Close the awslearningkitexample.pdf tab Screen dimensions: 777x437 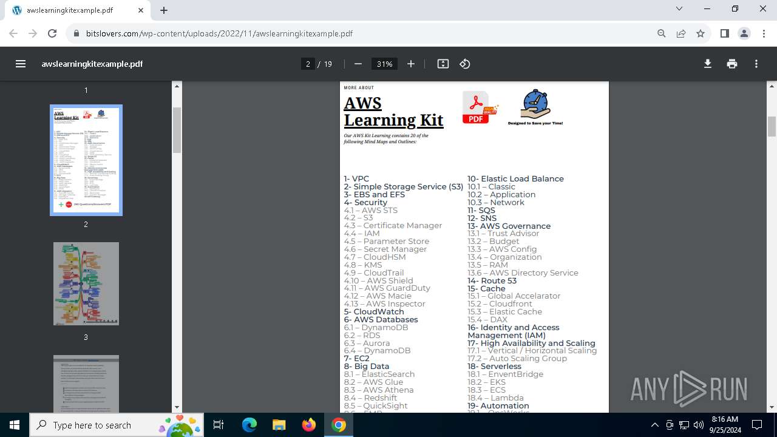[141, 10]
